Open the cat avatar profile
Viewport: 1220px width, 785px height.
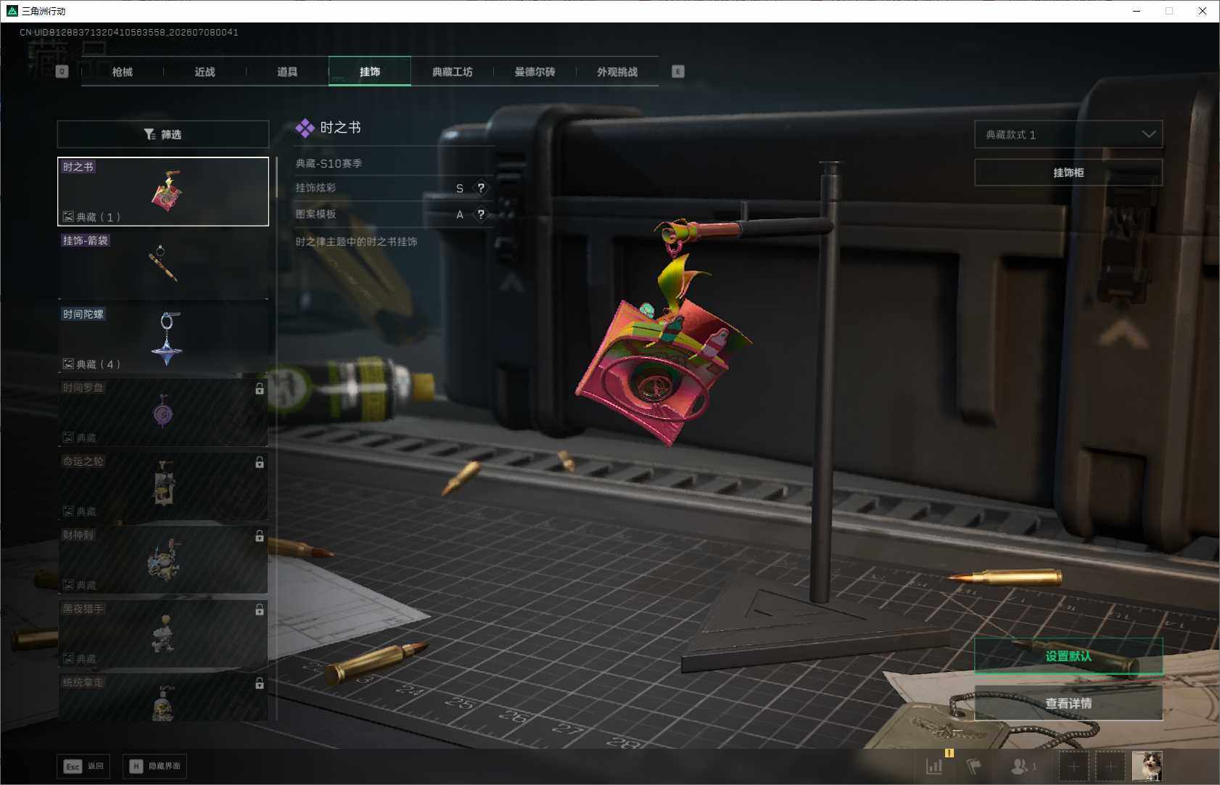[x=1147, y=766]
